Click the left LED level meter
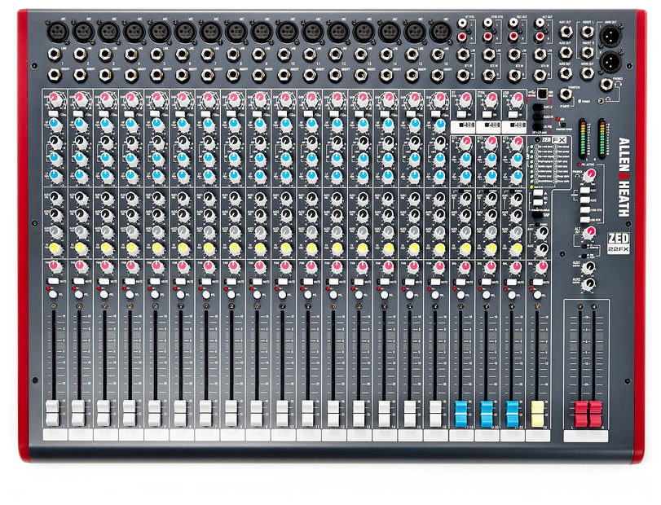Image resolution: width=661 pixels, height=505 pixels. pos(582,136)
